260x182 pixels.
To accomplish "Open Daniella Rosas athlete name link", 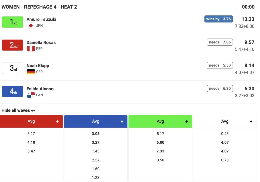I will point(41,43).
